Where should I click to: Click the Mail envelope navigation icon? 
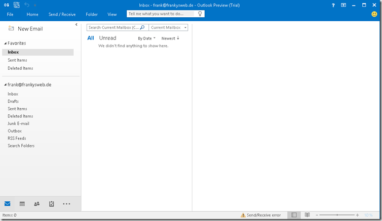tap(8, 204)
